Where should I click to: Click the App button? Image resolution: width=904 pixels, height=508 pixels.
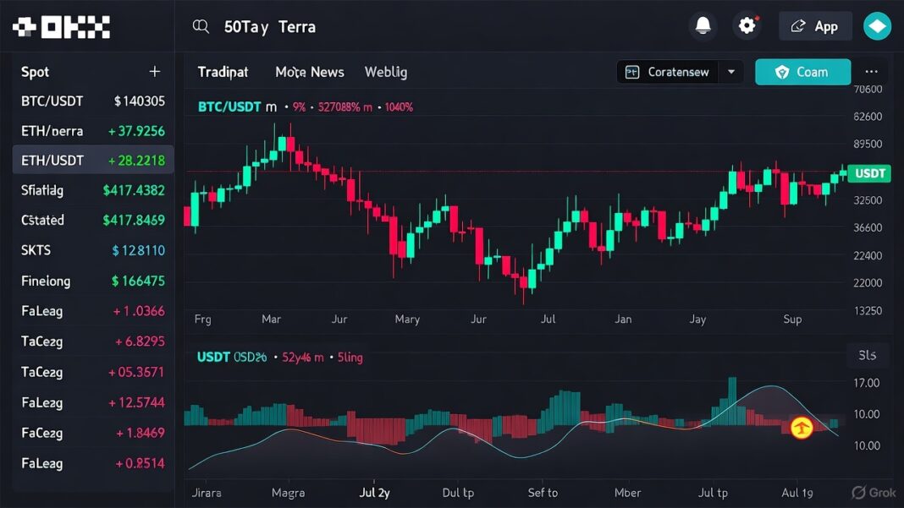814,26
